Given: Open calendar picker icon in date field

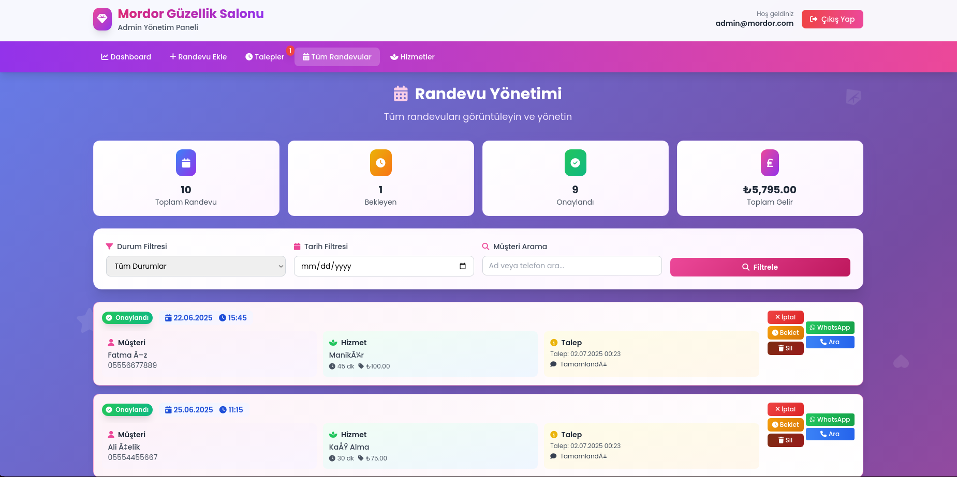Looking at the screenshot, I should point(462,266).
